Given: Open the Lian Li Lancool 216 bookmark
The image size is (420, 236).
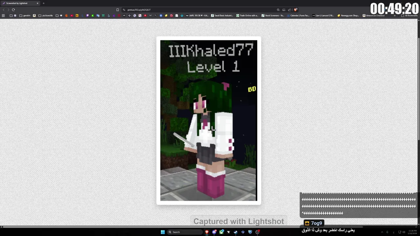Looking at the screenshot, I should click(x=323, y=15).
